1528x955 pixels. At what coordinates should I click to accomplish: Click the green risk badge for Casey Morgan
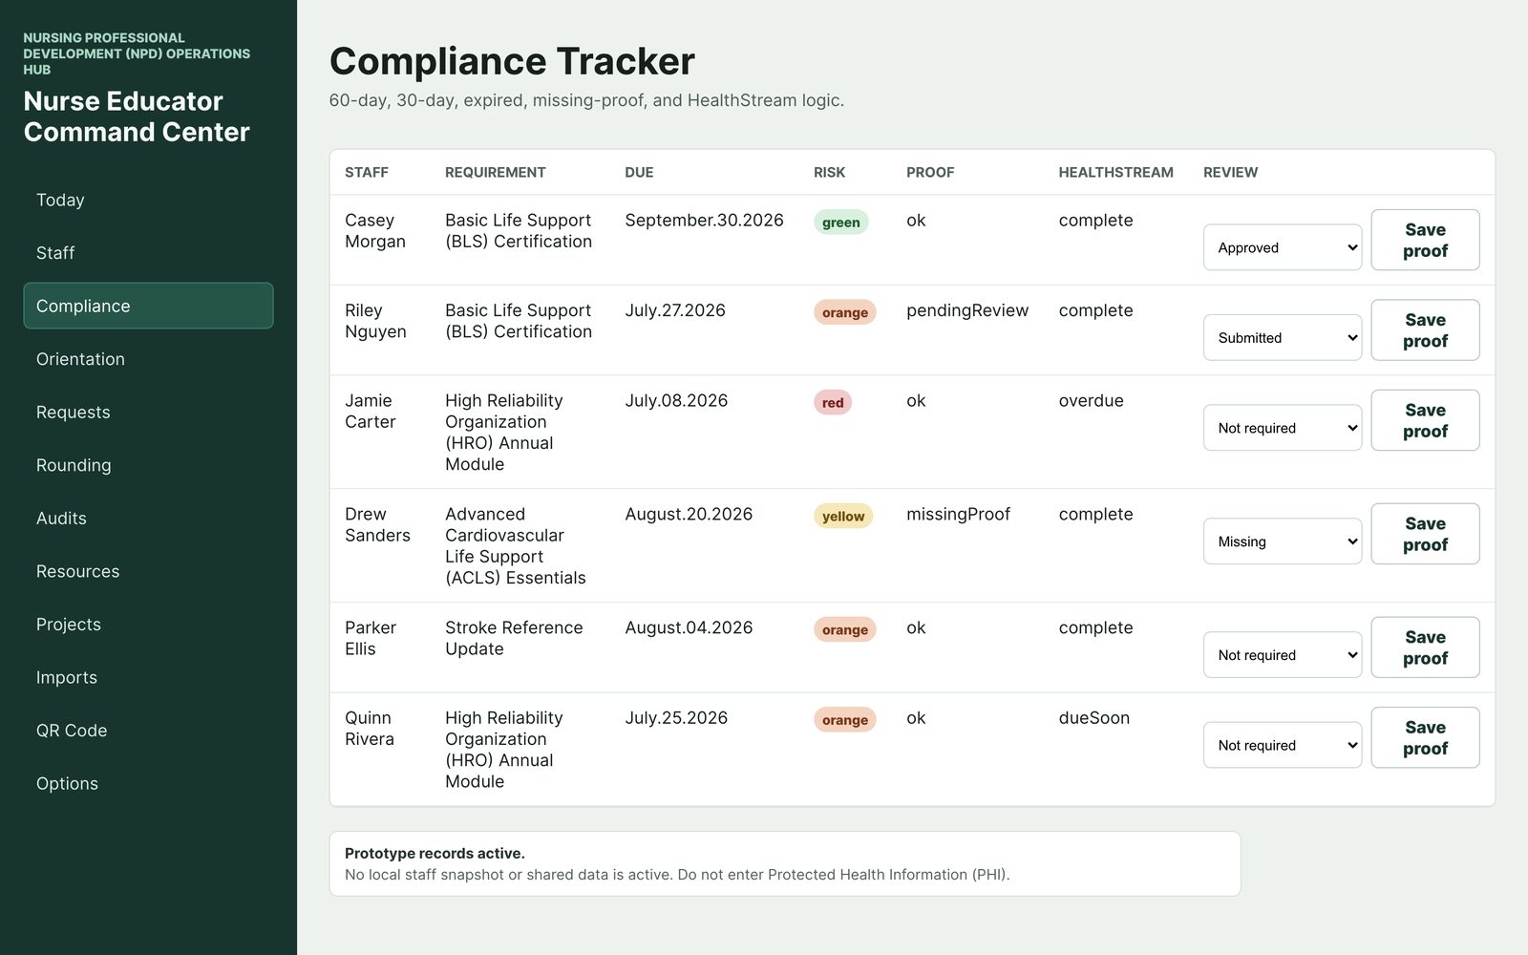(x=840, y=223)
